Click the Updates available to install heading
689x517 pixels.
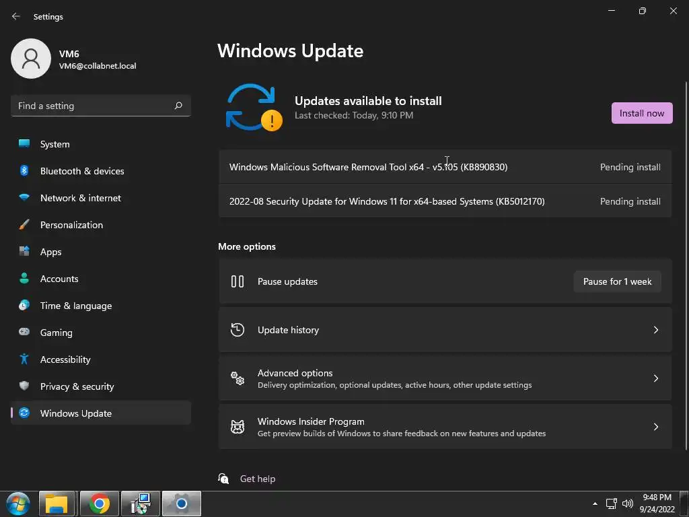pyautogui.click(x=368, y=101)
